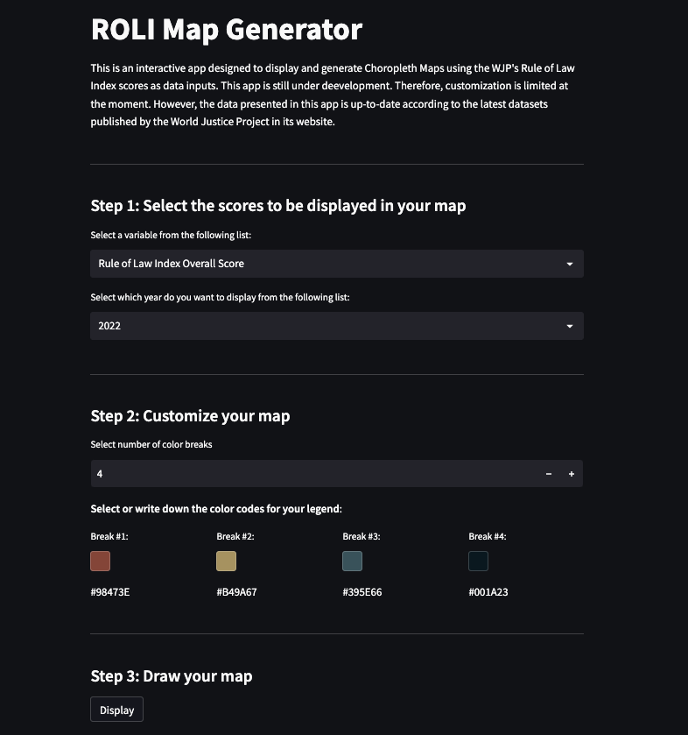Click the #B49A67 hex code text
This screenshot has width=688, height=735.
pyautogui.click(x=236, y=592)
